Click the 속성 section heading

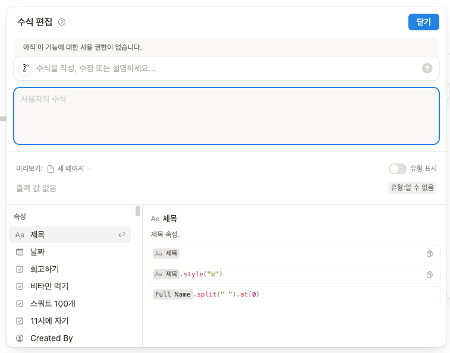click(x=20, y=216)
